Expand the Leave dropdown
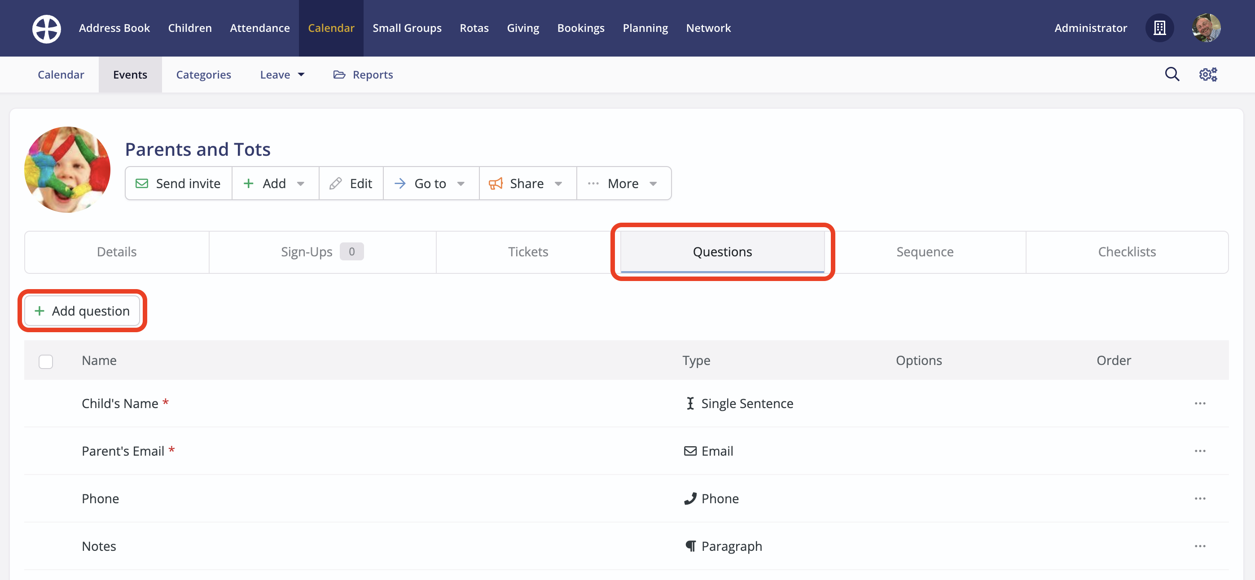Screen dimensions: 1255x580 tap(281, 74)
